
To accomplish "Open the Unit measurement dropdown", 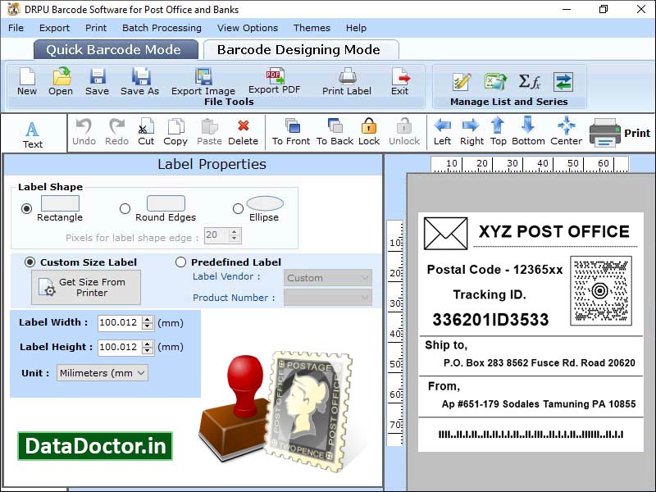I will (101, 373).
